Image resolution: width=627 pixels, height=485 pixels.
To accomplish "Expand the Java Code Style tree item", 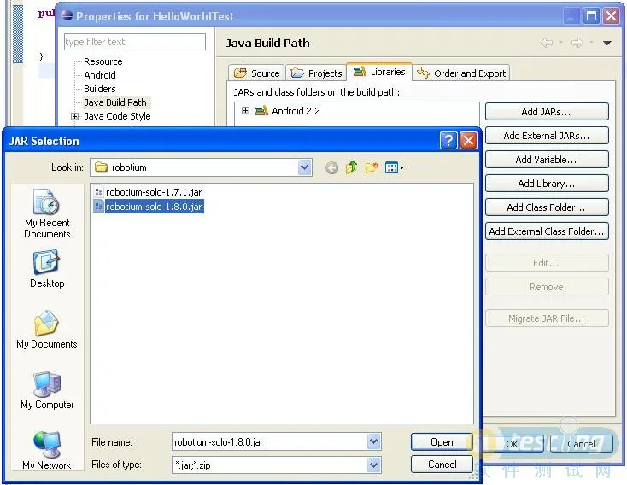I will click(x=75, y=116).
